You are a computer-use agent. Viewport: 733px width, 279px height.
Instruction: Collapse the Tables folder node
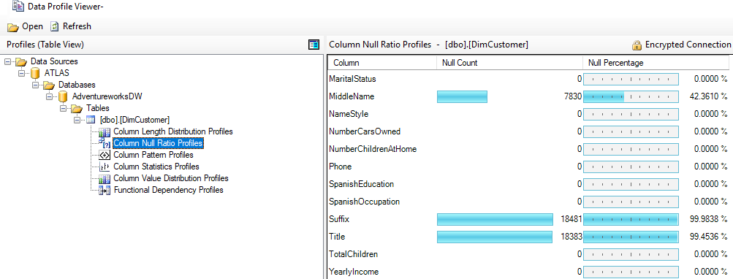63,108
